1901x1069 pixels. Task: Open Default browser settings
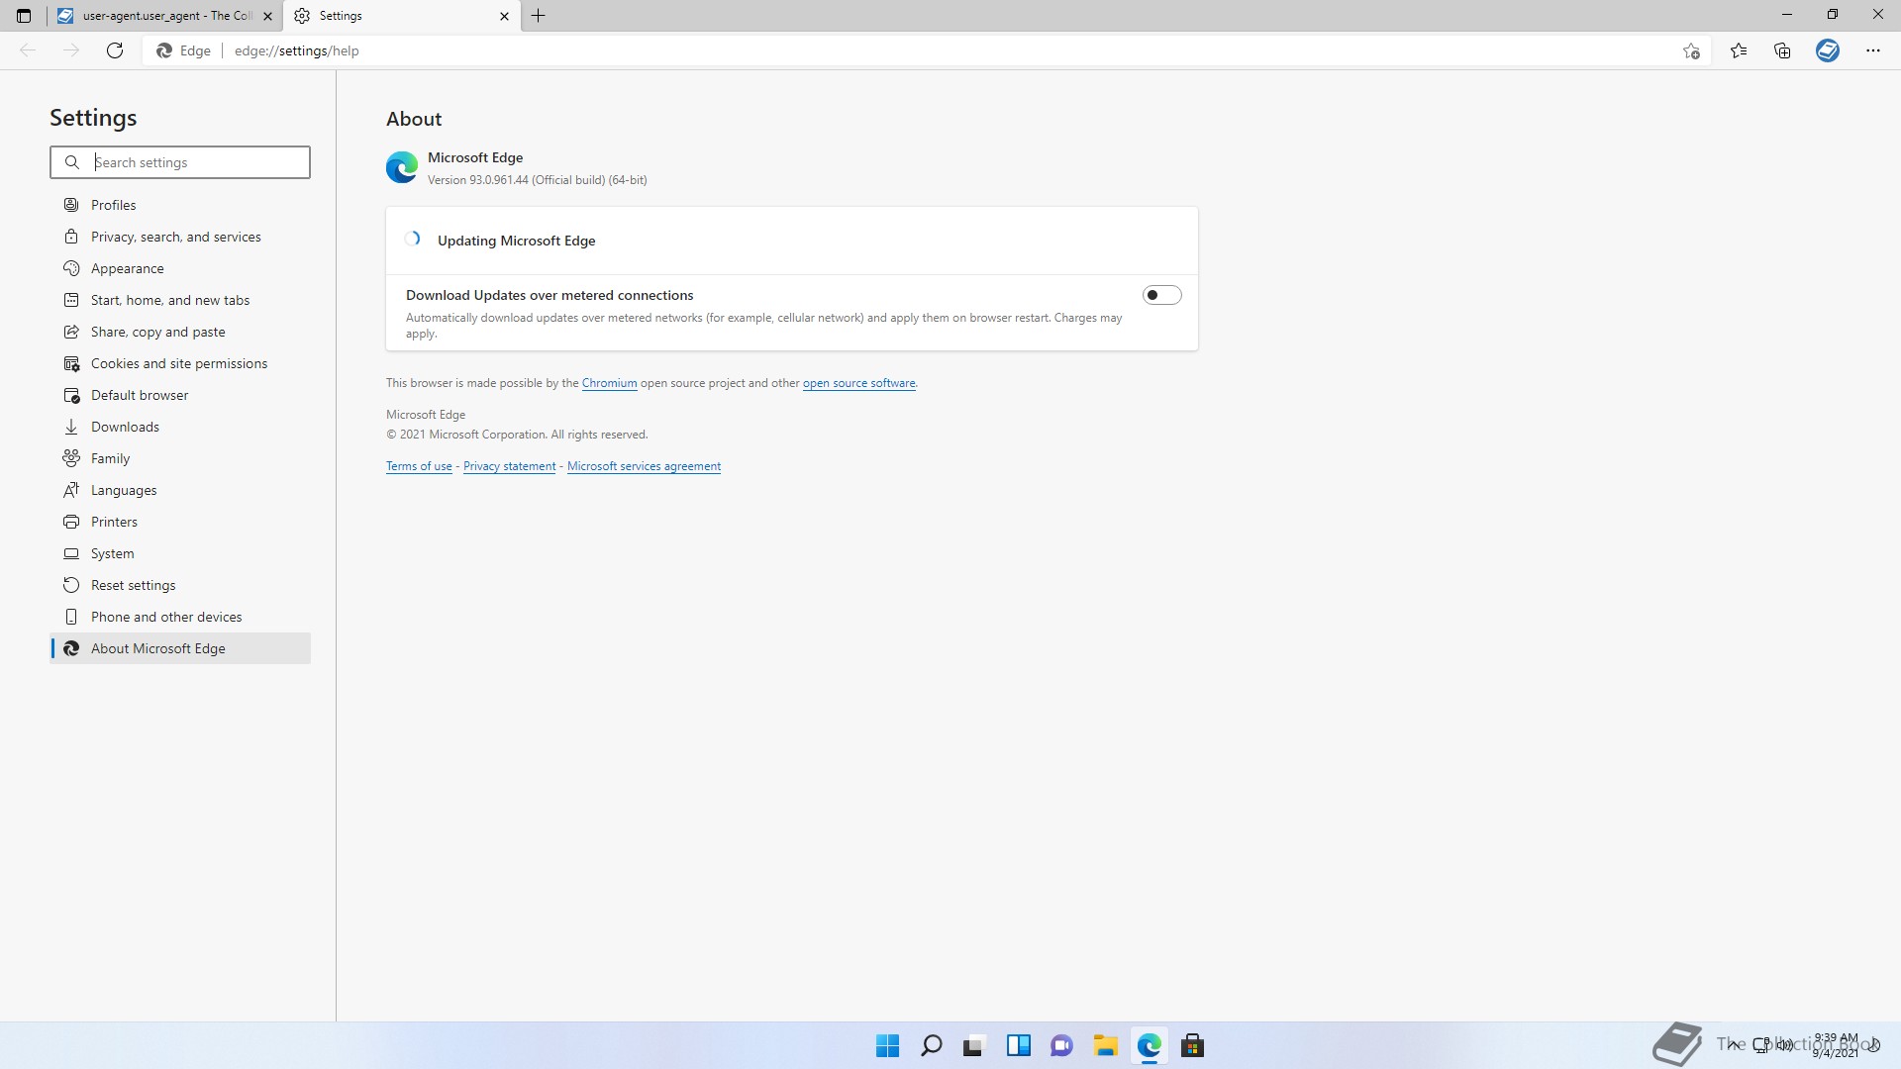(x=180, y=395)
